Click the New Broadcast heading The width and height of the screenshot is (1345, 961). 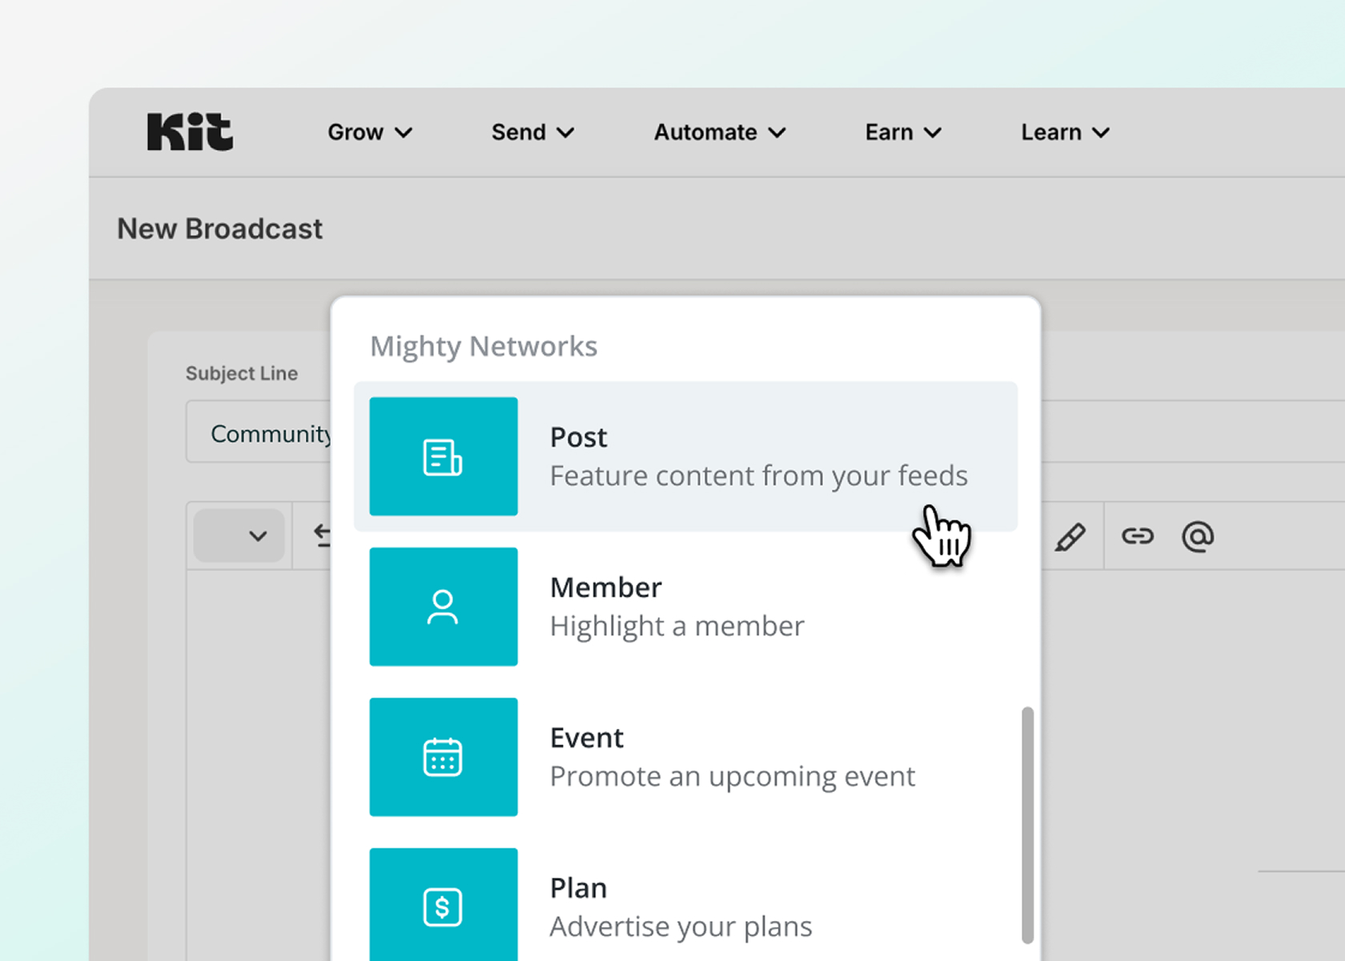point(220,229)
